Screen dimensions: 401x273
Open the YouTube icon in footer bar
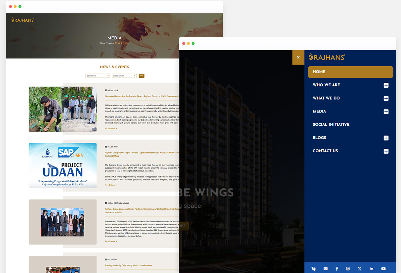383,269
